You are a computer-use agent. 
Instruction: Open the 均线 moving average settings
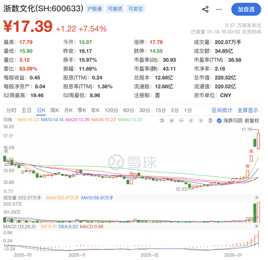(x=8, y=120)
